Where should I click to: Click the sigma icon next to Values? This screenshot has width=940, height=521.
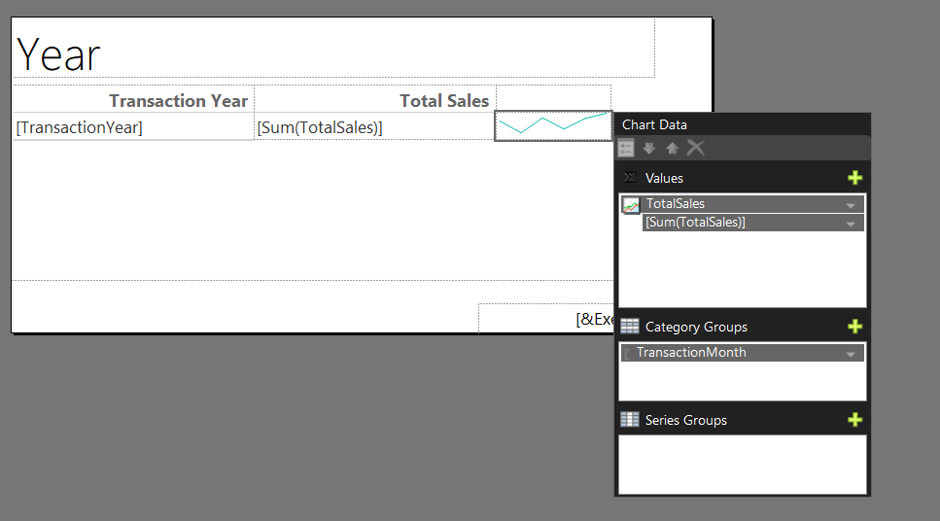(x=630, y=178)
